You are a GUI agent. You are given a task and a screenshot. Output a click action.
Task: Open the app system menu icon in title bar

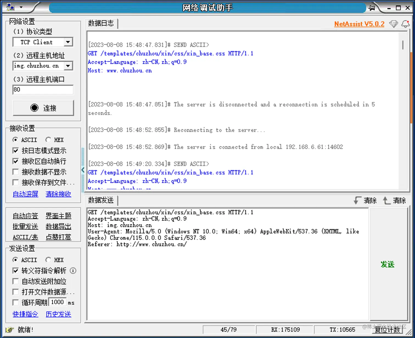(x=10, y=7)
